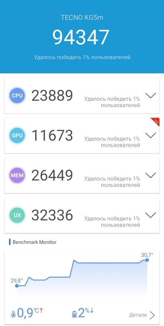Tap the right arrow beside Детали
This screenshot has height=326, width=164.
click(152, 315)
